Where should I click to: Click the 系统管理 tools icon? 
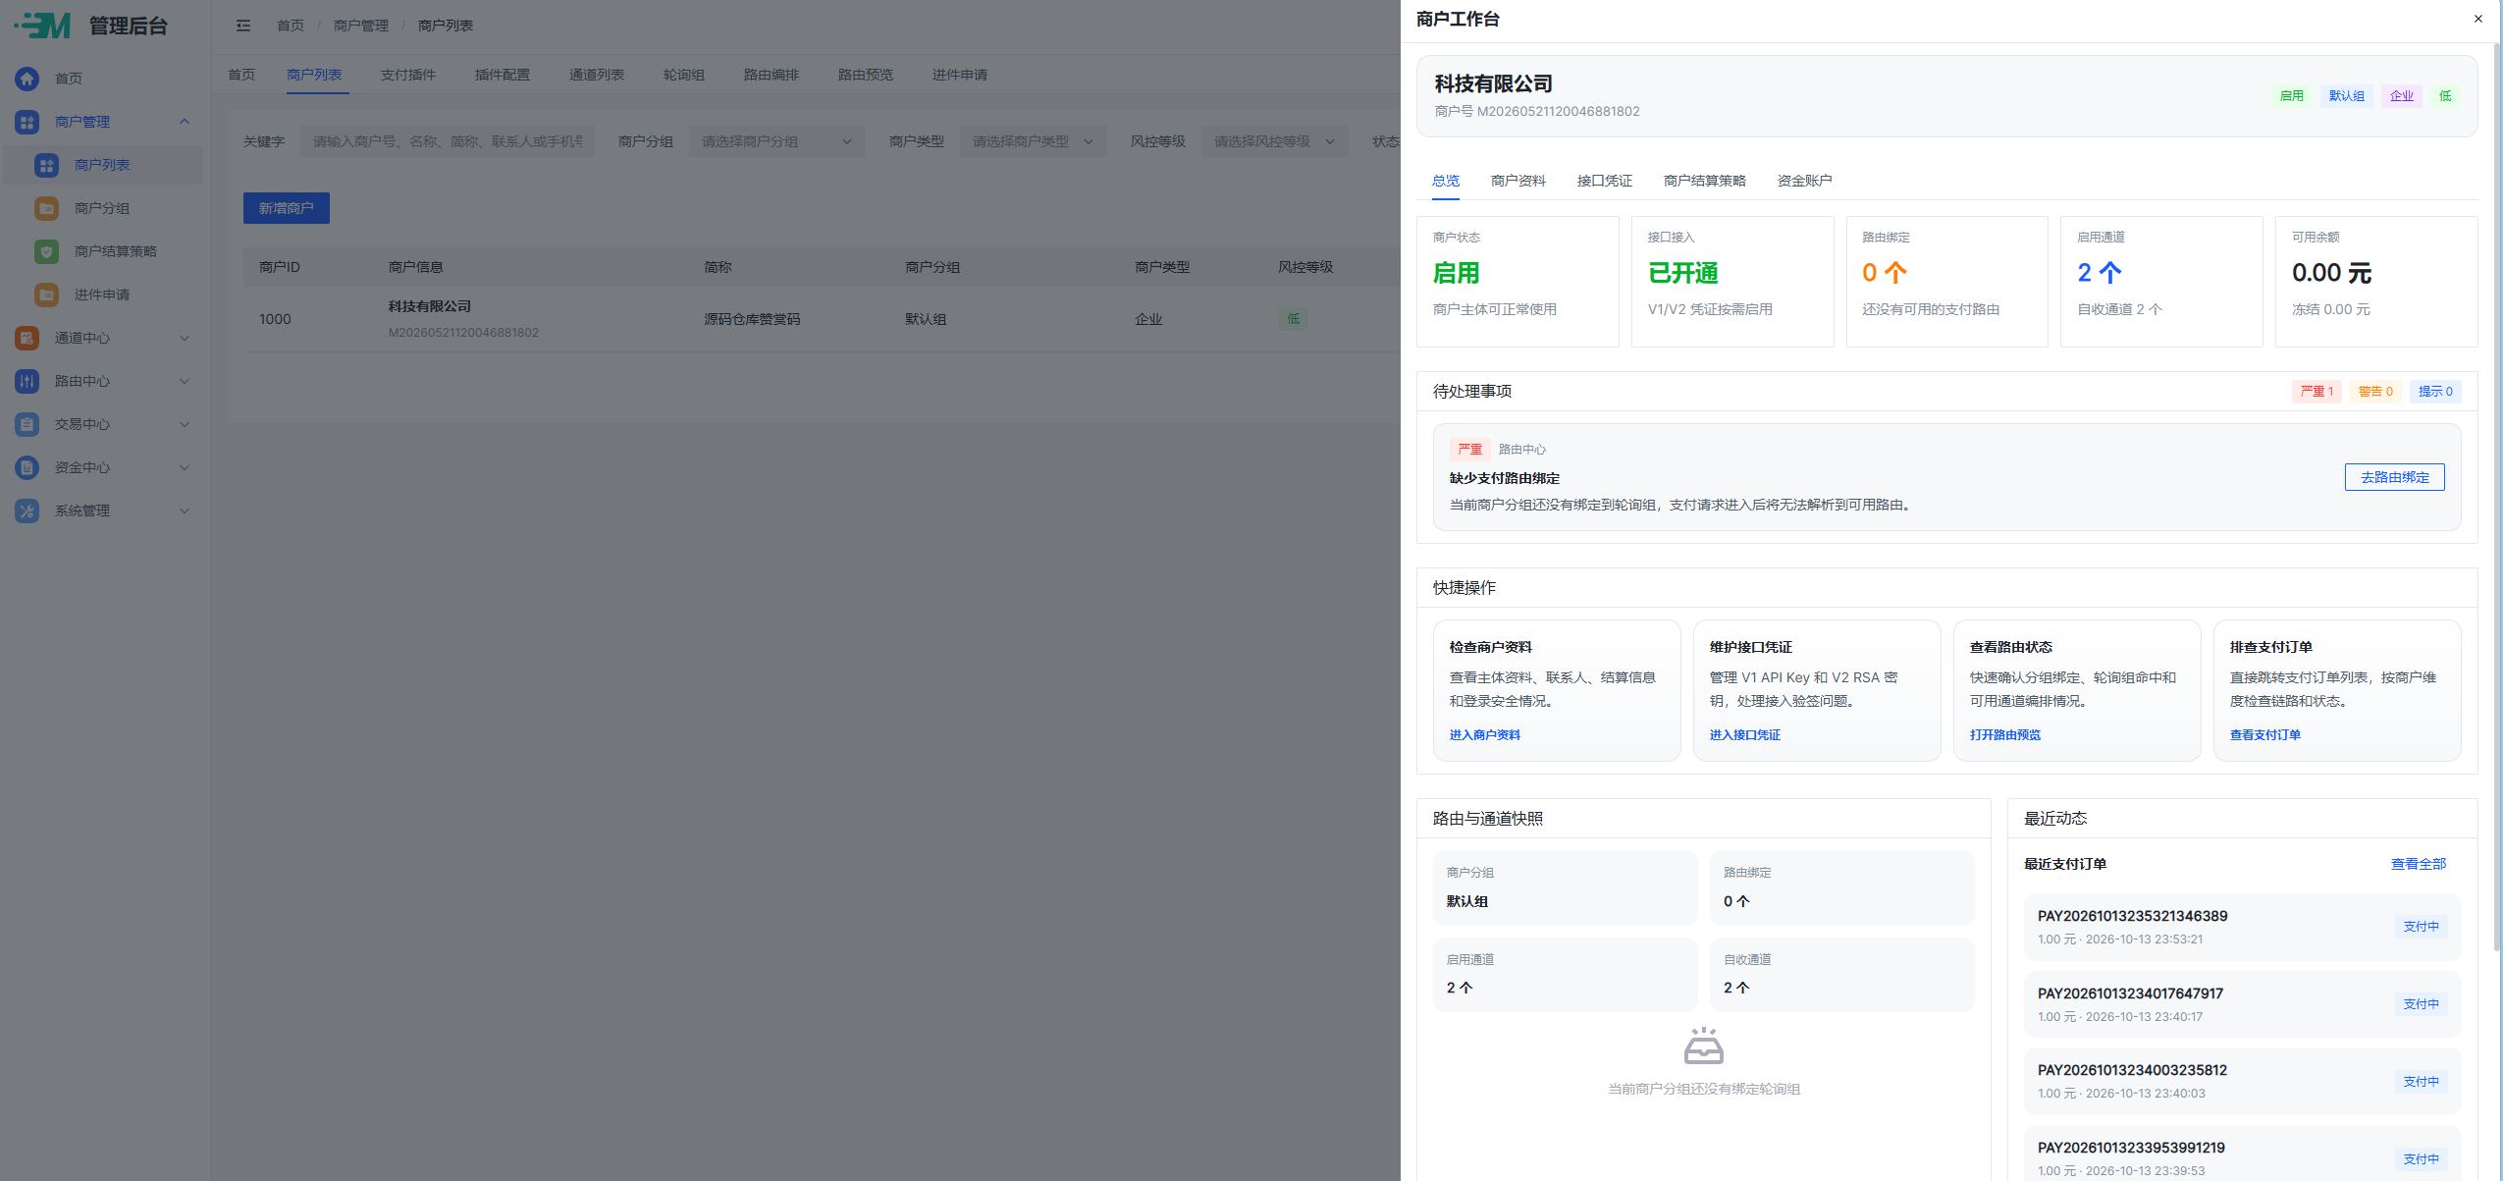click(x=27, y=510)
